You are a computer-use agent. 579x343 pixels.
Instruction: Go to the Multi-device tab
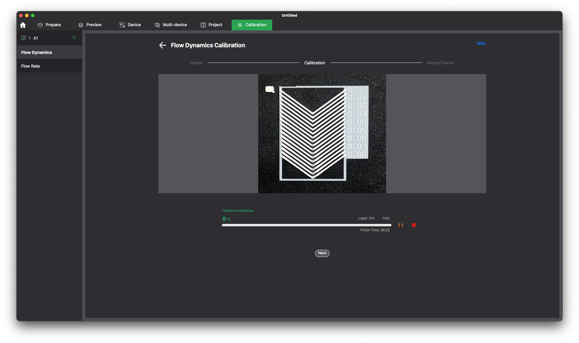tap(171, 25)
